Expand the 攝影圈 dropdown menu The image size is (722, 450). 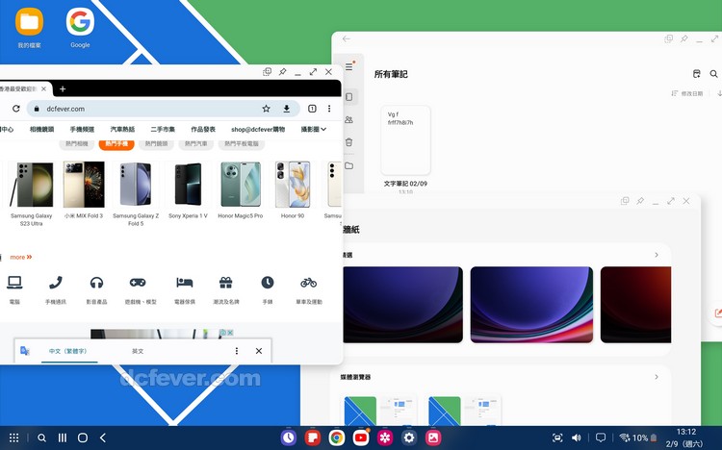click(x=314, y=129)
